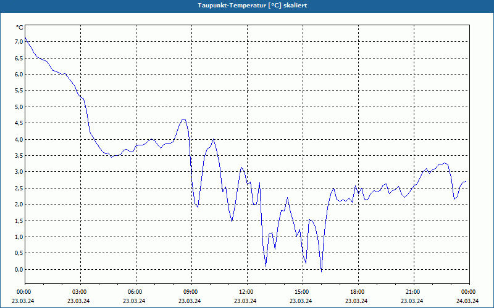Click the '3,0' y-axis tick label

(20, 172)
